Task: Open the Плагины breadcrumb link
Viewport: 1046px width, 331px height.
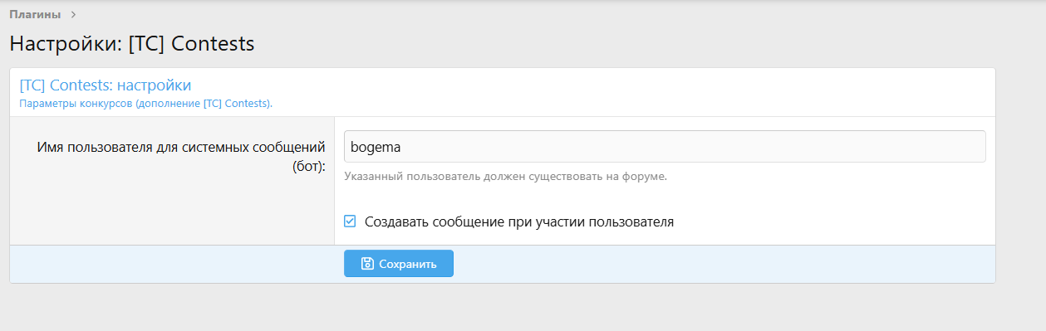Action: (x=35, y=14)
